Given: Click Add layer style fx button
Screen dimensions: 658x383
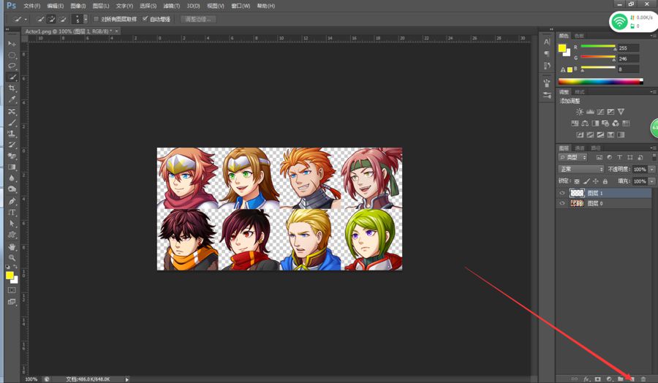Looking at the screenshot, I should coord(586,379).
